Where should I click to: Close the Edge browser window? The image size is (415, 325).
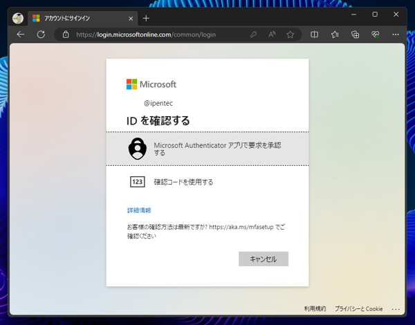tap(396, 15)
